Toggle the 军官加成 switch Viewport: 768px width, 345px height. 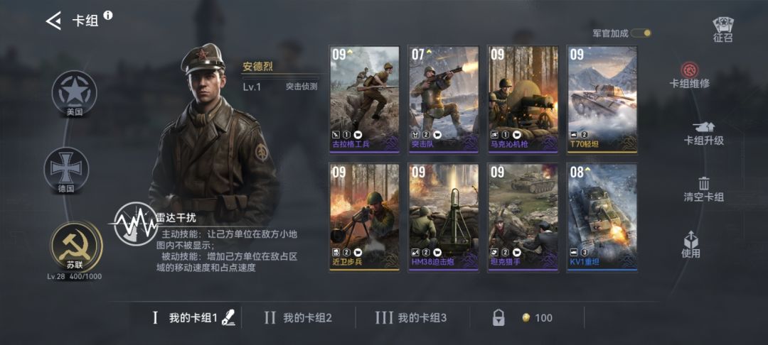pyautogui.click(x=641, y=33)
